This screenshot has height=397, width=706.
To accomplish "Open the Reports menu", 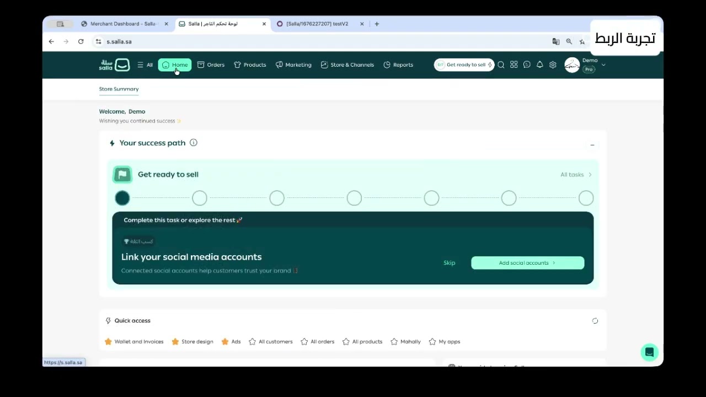I will [x=398, y=65].
